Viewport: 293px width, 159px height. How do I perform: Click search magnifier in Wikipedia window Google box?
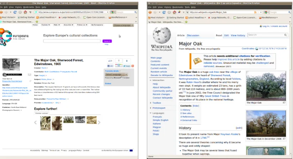coord(289,12)
